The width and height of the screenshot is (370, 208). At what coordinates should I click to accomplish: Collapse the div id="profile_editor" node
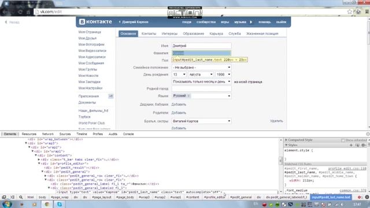[x=39, y=164]
